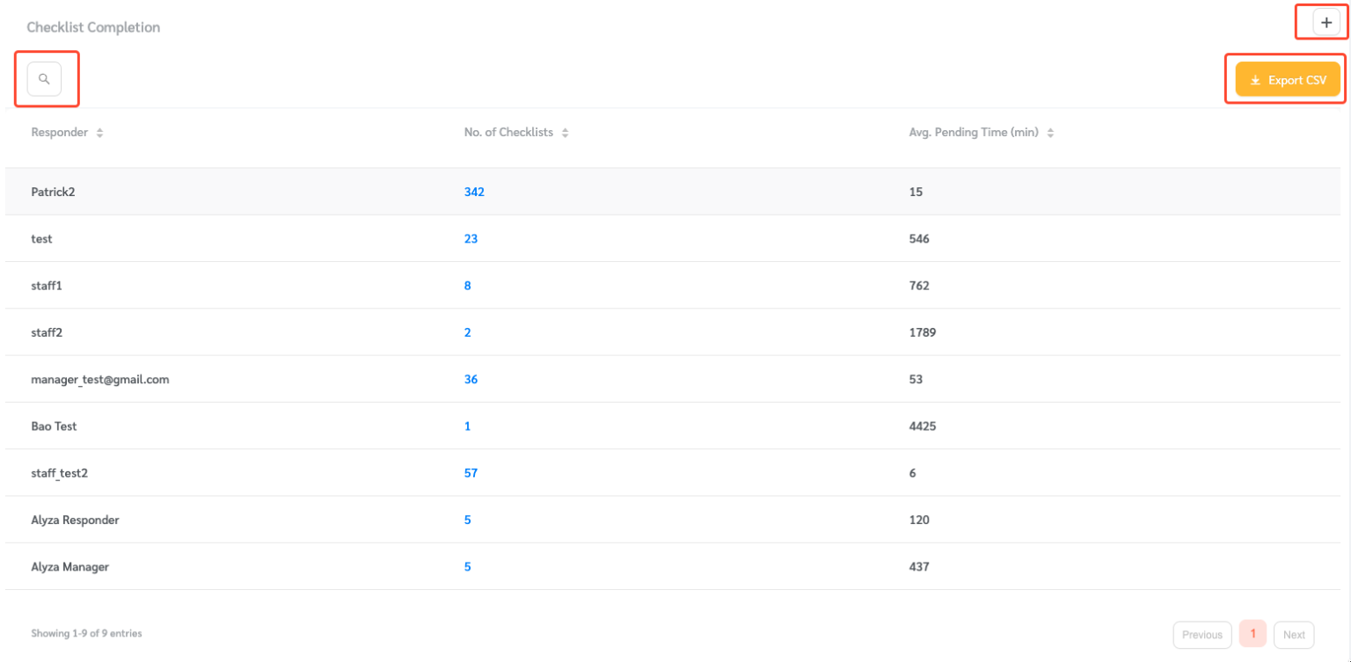Sort the Responder column using its arrows

click(x=99, y=132)
